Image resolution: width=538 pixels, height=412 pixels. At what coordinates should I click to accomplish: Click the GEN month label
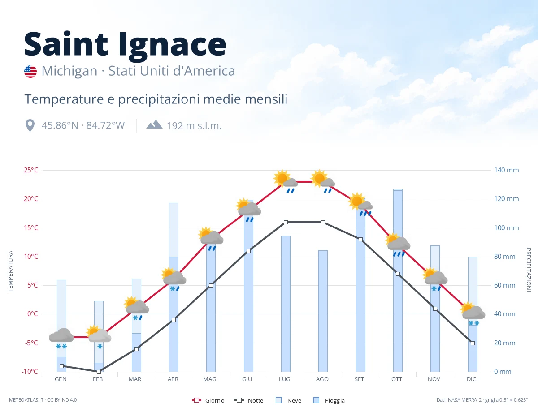61,379
